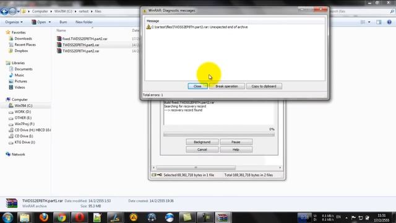Image resolution: width=396 pixels, height=223 pixels.
Task: Open the view options dropdown arrow
Action: [369, 22]
